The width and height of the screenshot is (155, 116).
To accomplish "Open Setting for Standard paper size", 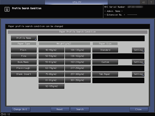I will 138,50.
